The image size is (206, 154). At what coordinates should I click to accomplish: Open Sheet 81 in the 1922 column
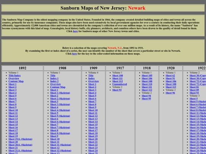pos(194,87)
